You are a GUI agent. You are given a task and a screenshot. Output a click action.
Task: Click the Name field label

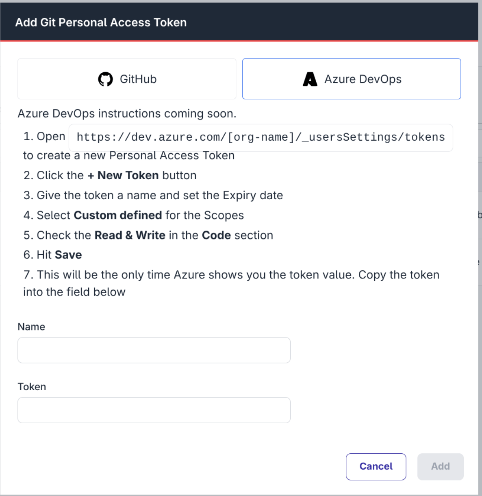tap(31, 326)
